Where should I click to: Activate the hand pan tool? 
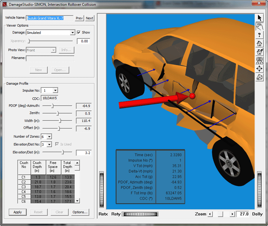click(x=260, y=26)
